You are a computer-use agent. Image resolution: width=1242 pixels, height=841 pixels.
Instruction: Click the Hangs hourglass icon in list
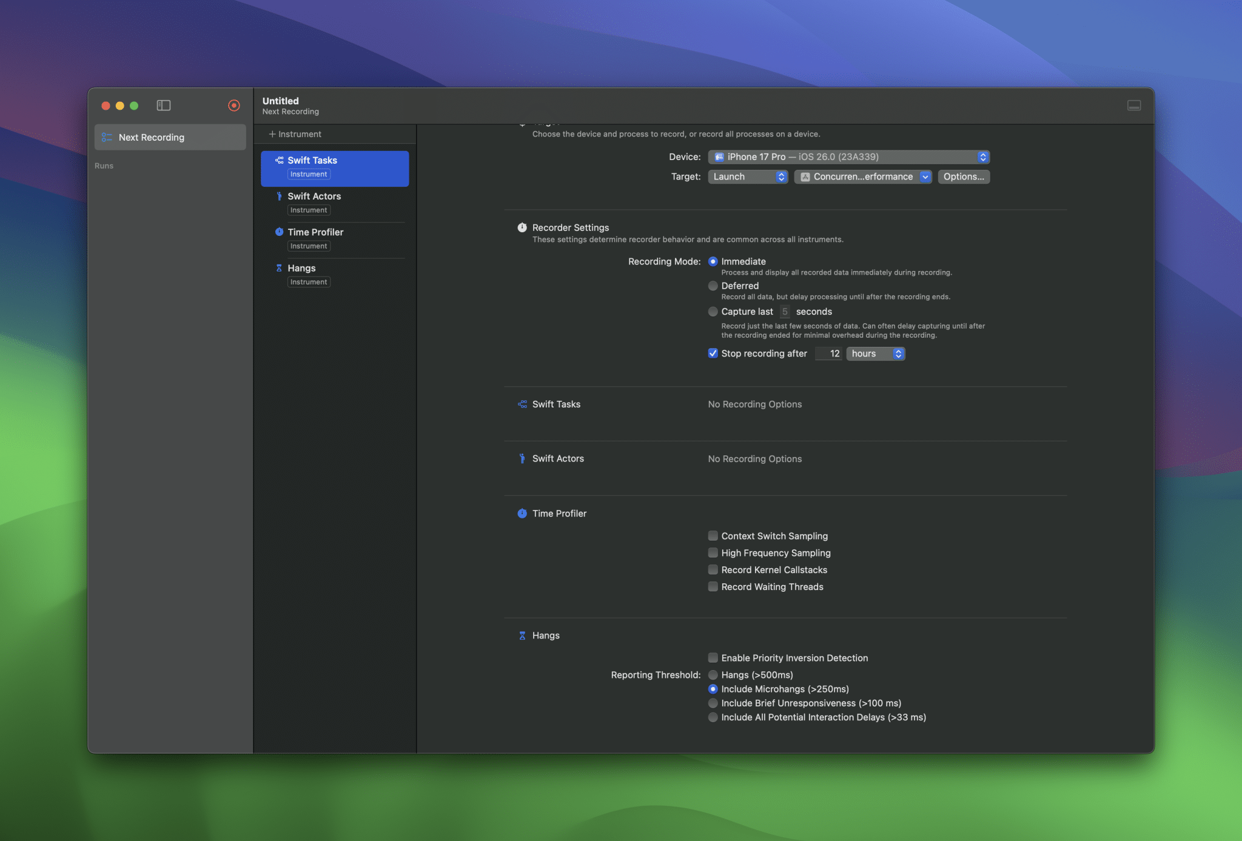(279, 268)
